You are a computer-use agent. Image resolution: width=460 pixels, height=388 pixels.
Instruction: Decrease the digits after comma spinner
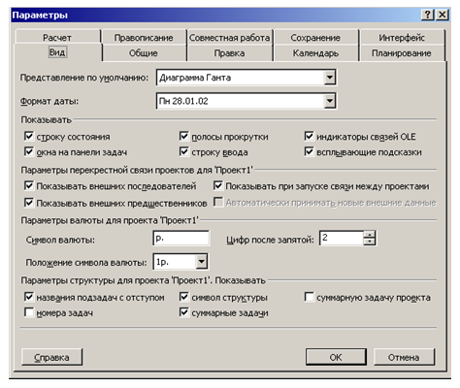(369, 242)
